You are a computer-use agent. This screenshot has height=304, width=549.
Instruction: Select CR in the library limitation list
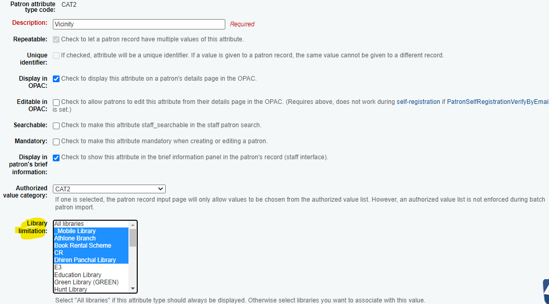91,253
